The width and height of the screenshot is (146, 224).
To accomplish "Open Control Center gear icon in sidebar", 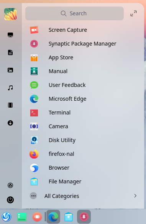I will click(10, 185).
